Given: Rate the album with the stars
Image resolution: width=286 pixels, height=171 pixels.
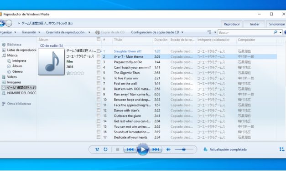Looking at the screenshot, I should click(x=75, y=73).
